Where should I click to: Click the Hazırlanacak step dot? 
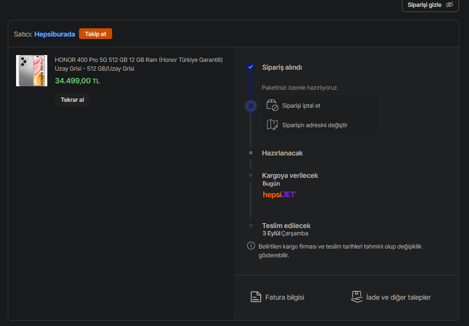[x=251, y=153]
